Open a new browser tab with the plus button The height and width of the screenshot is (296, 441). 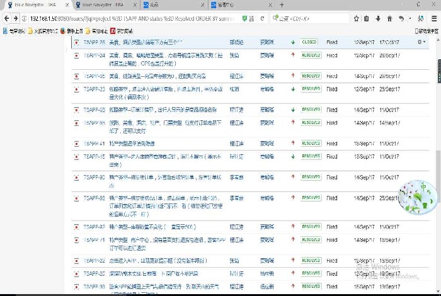(281, 4)
